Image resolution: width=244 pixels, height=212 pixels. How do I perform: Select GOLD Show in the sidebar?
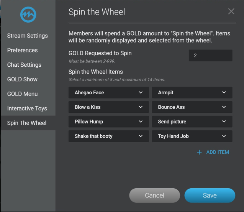tap(23, 79)
